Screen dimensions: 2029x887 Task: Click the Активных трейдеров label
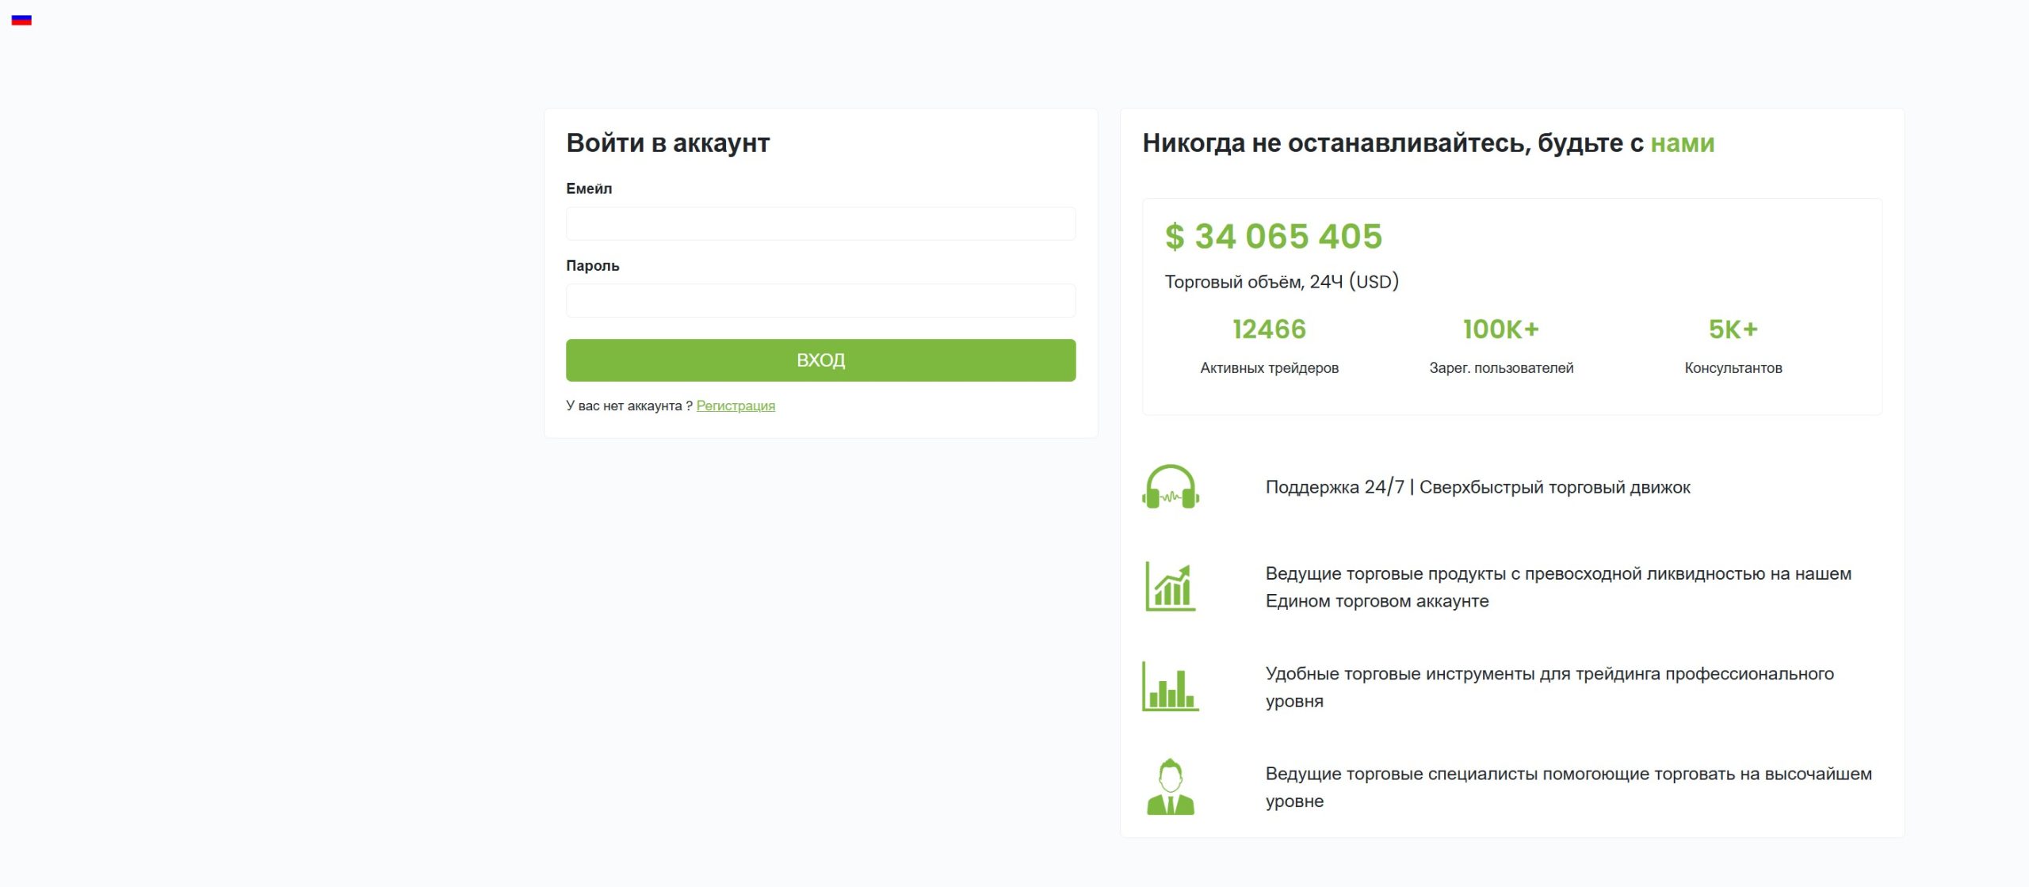pyautogui.click(x=1269, y=367)
